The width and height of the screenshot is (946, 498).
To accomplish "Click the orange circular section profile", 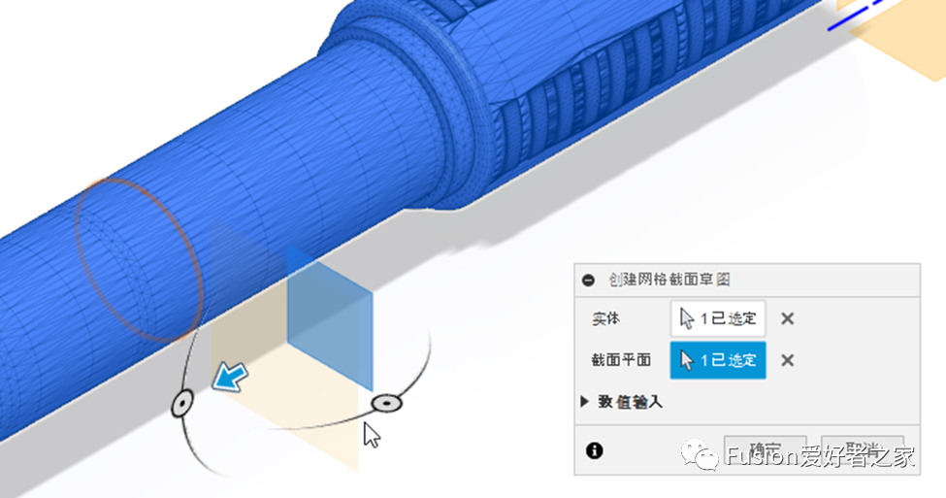I will 138,260.
